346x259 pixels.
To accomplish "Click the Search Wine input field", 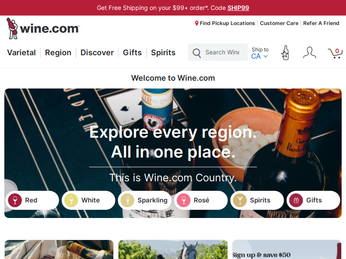I will click(223, 52).
